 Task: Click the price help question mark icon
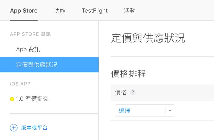pyautogui.click(x=133, y=92)
